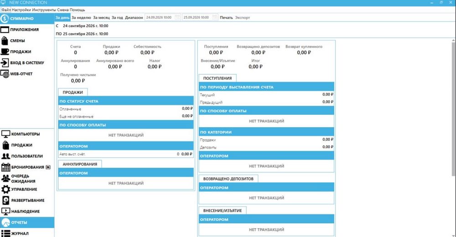Click the vertical scrollbar of the report
This screenshot has width=456, height=237.
point(454,109)
